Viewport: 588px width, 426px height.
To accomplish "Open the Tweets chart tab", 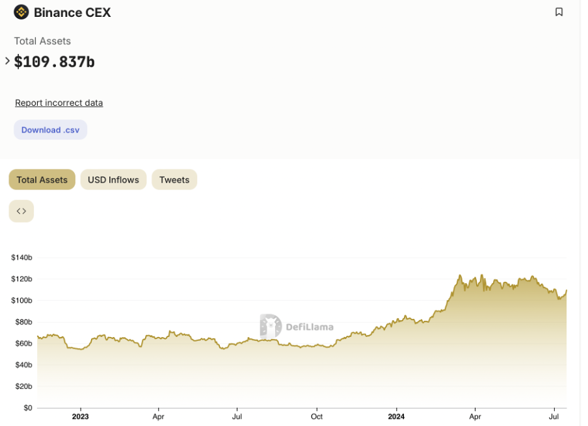I will tap(174, 180).
